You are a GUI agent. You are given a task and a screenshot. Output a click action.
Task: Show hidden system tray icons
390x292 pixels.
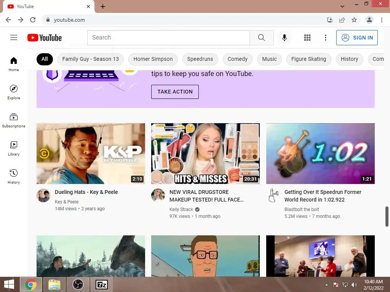pos(326,285)
